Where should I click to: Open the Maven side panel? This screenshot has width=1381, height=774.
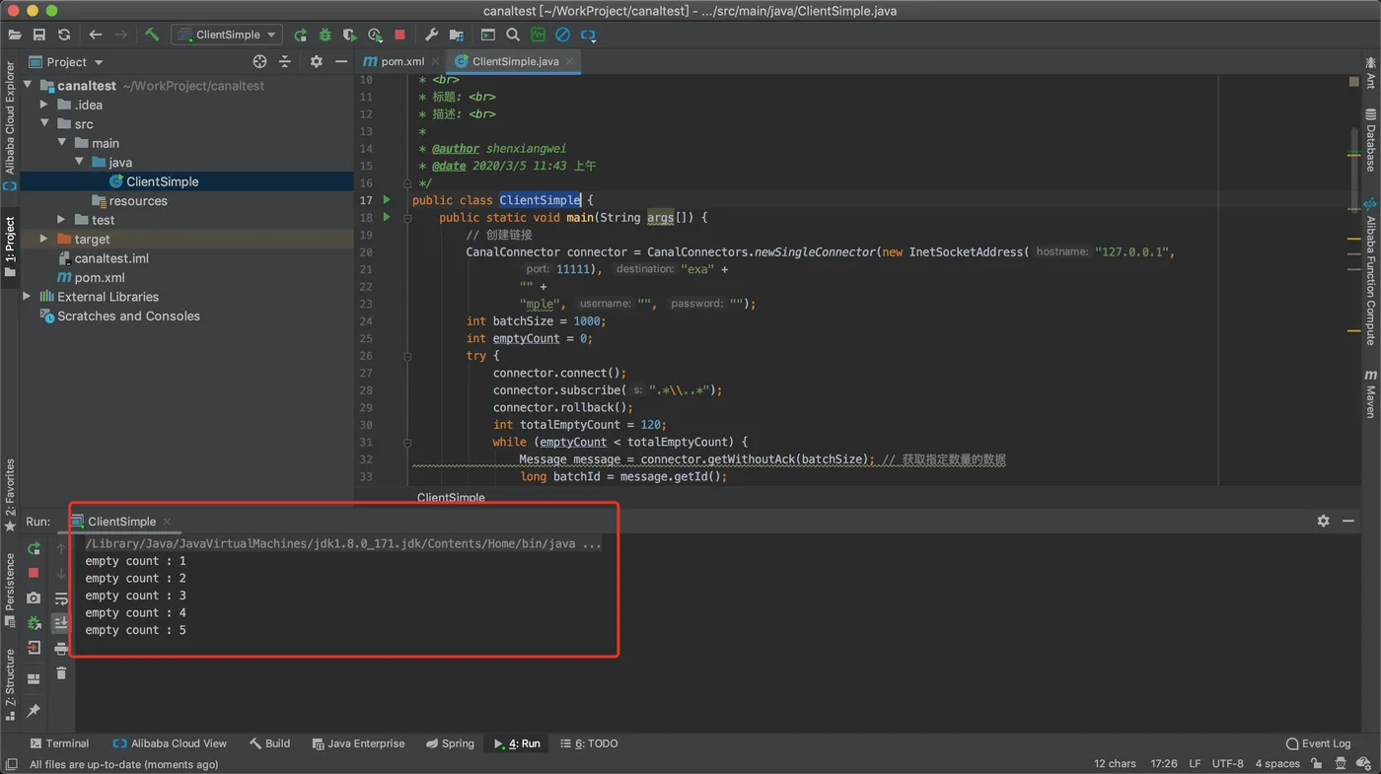pyautogui.click(x=1371, y=393)
